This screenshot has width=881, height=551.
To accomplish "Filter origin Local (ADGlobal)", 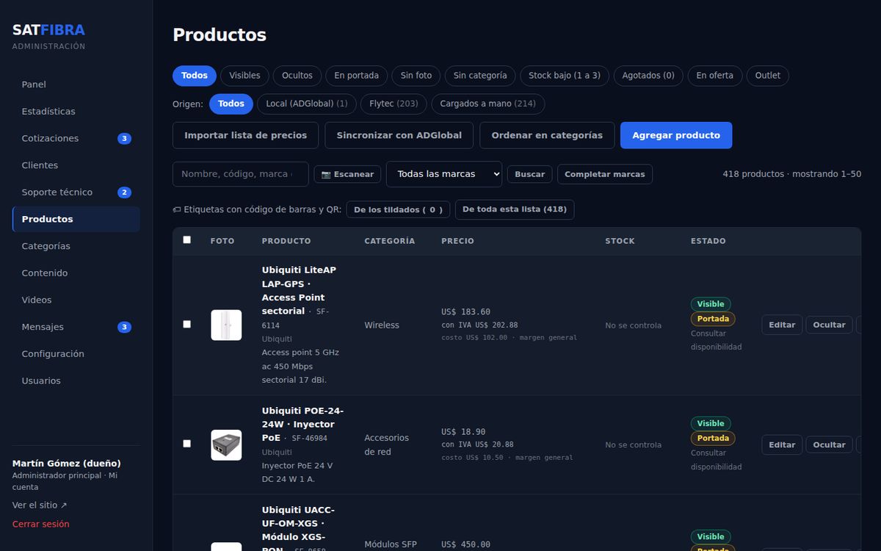I will coord(307,104).
